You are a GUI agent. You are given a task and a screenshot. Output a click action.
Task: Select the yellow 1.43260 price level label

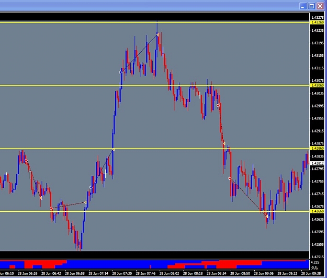(317, 22)
